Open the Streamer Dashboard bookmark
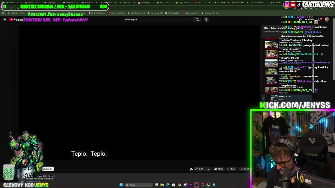The width and height of the screenshot is (335, 188). [x=117, y=13]
